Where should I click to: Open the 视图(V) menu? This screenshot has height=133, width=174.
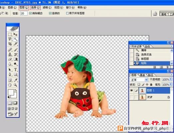pyautogui.click(x=59, y=8)
